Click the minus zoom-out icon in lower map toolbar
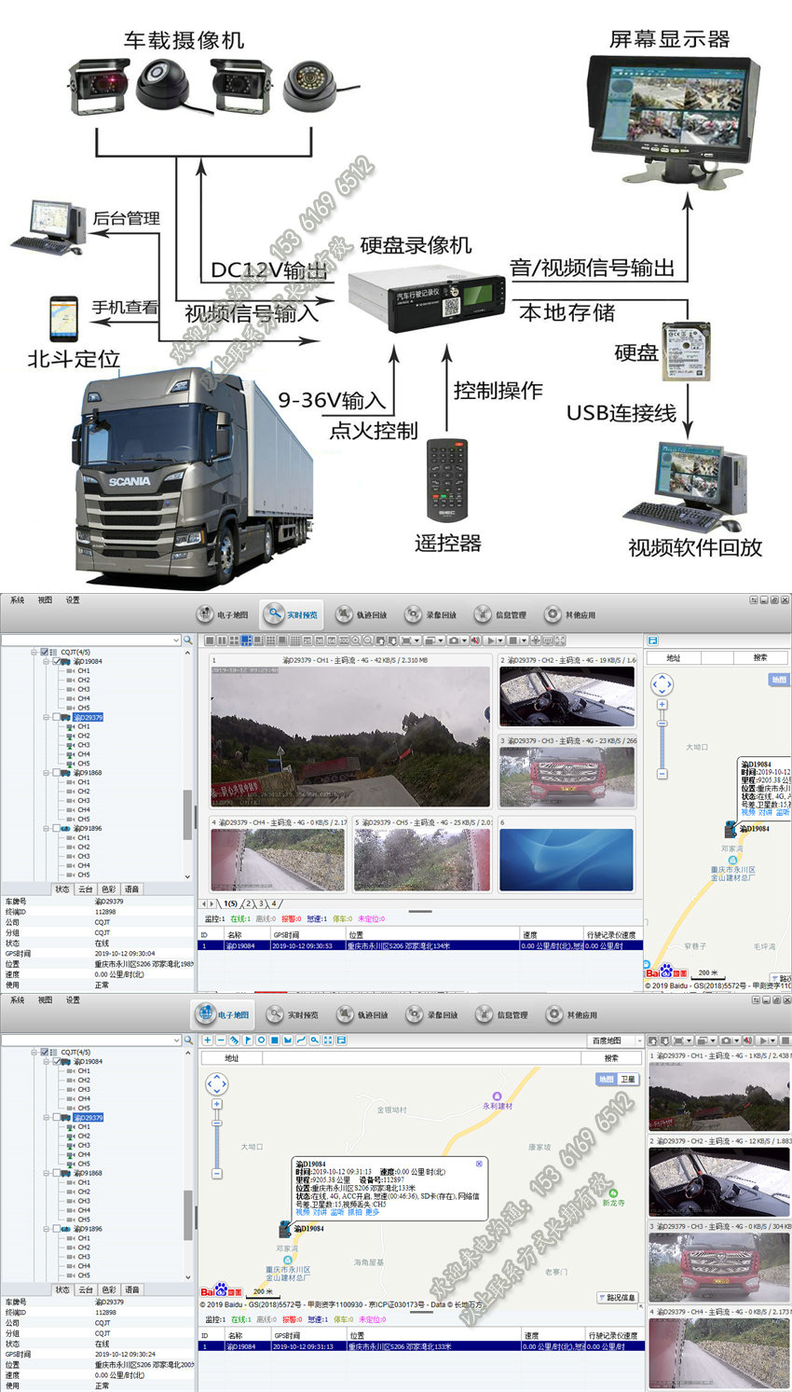The width and height of the screenshot is (792, 1392). 221,1040
